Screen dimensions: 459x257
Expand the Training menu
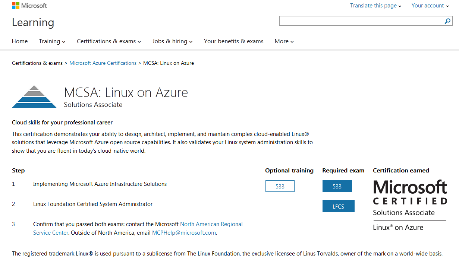pos(52,41)
